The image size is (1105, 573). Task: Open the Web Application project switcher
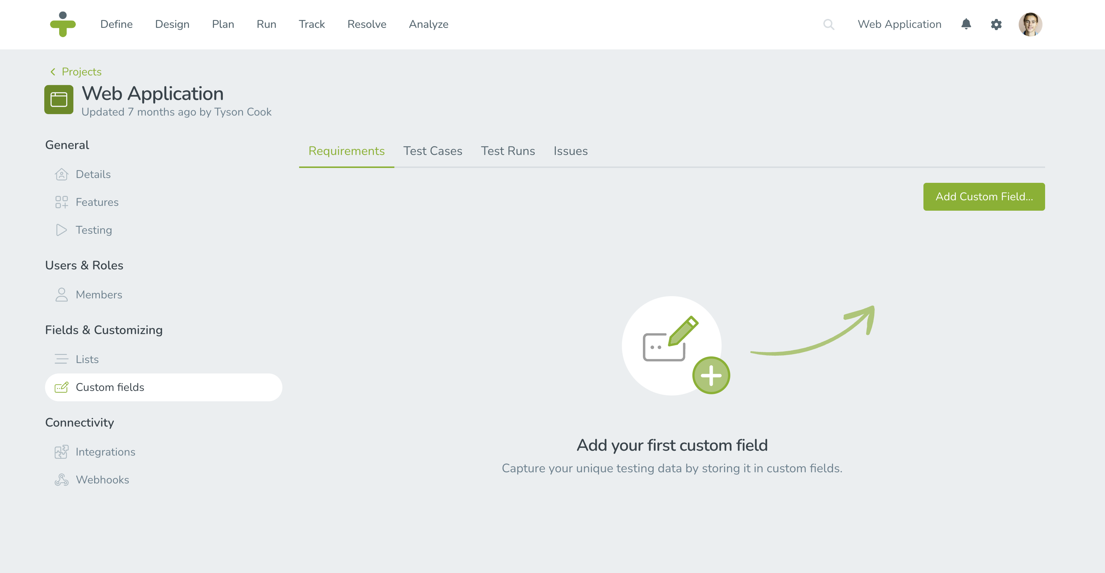[x=899, y=25]
